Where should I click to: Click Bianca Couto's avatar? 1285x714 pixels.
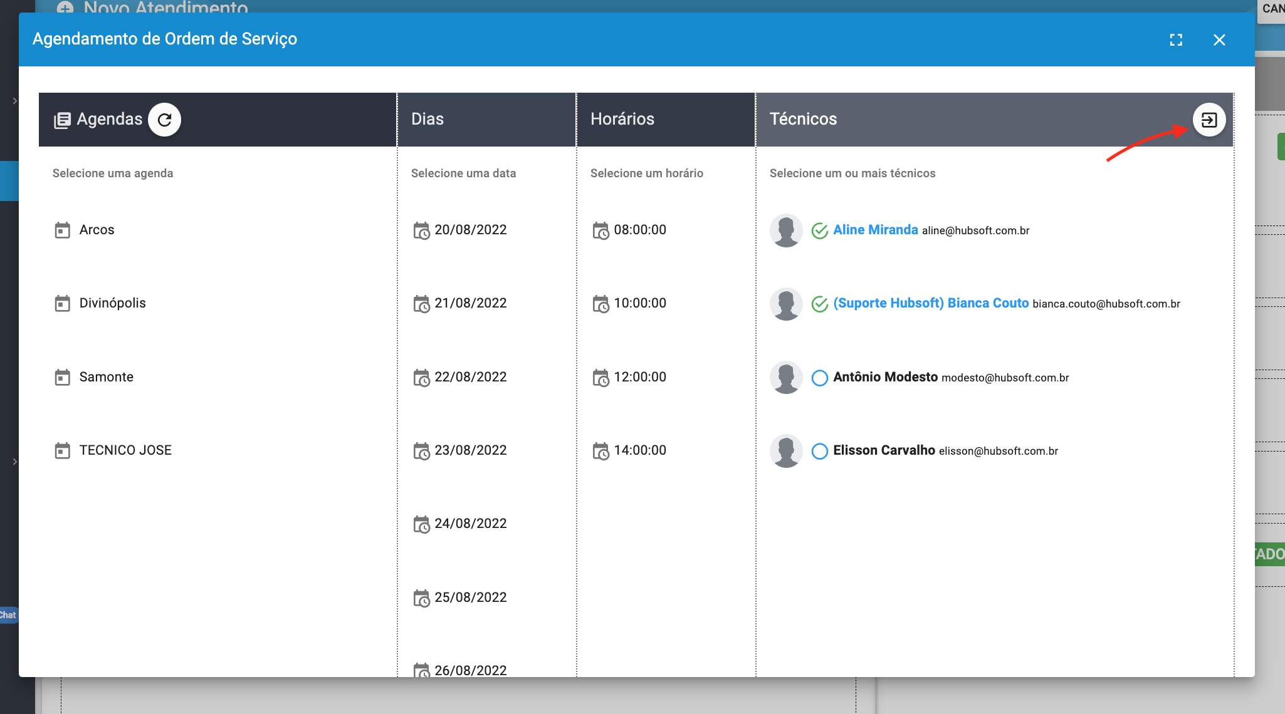click(786, 304)
